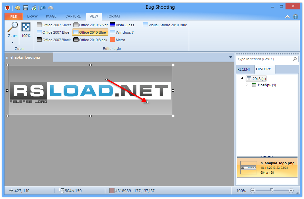Collapse the ribbon with the up chevron

[x=287, y=17]
